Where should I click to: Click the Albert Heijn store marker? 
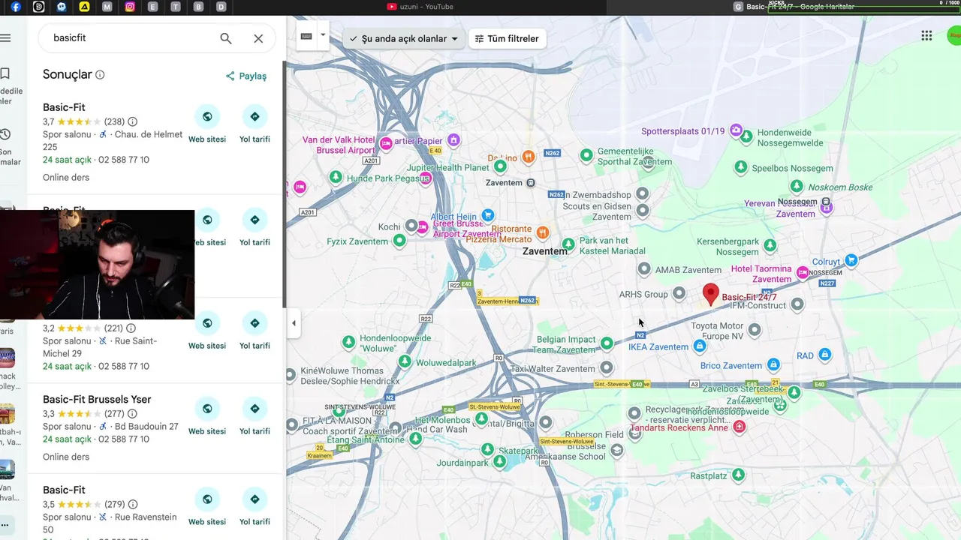(x=488, y=216)
